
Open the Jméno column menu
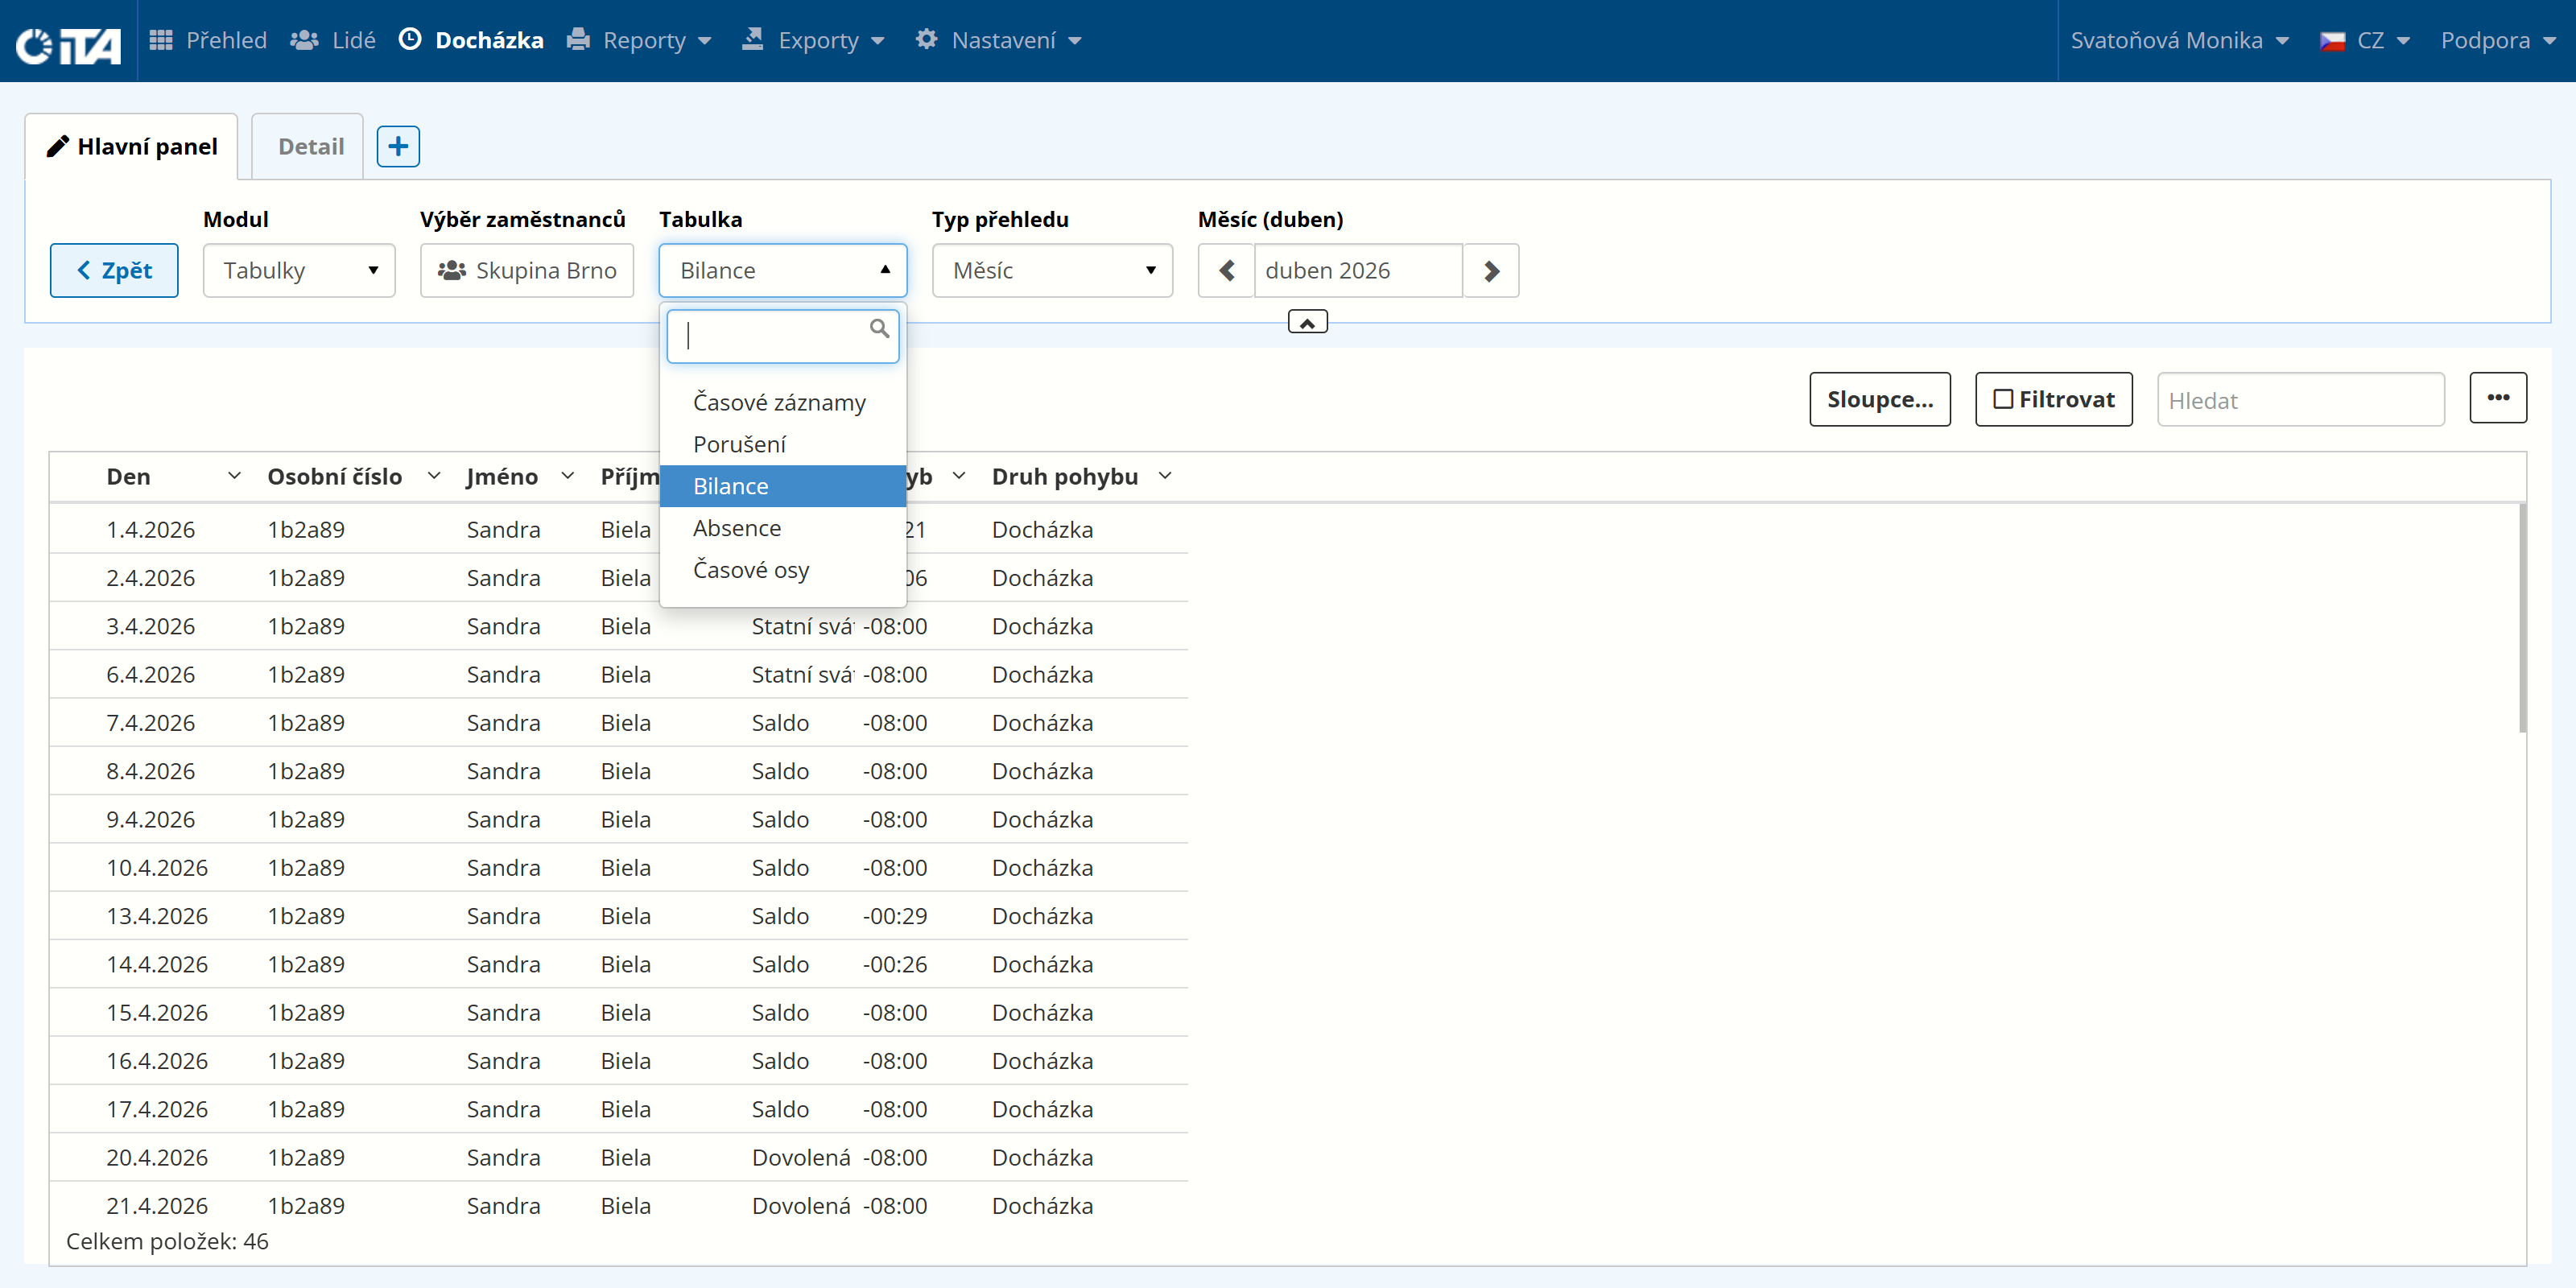(568, 476)
